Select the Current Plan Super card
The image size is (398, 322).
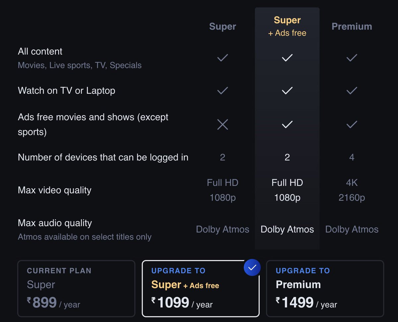(x=76, y=288)
